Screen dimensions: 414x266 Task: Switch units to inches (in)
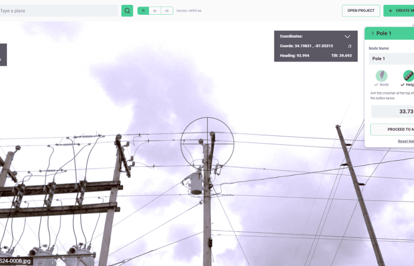pyautogui.click(x=155, y=11)
